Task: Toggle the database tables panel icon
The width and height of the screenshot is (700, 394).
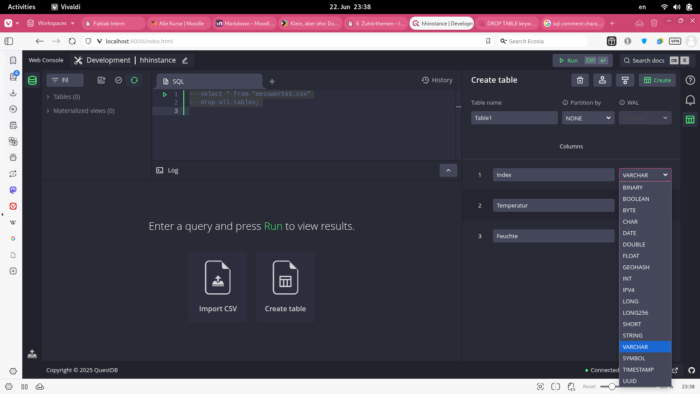Action: coord(32,80)
